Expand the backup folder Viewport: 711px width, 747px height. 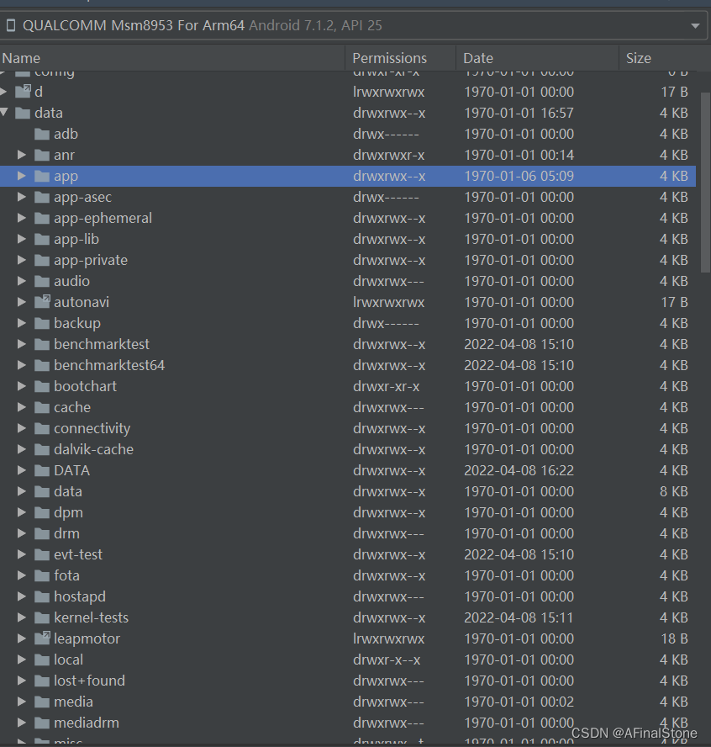click(x=21, y=322)
